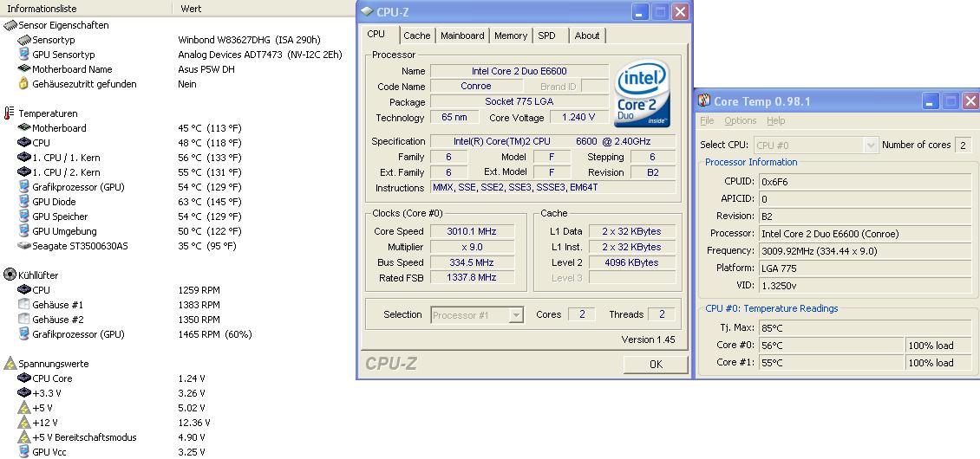Click the Gehäuse #1 fan icon
980x459 pixels.
click(x=24, y=305)
